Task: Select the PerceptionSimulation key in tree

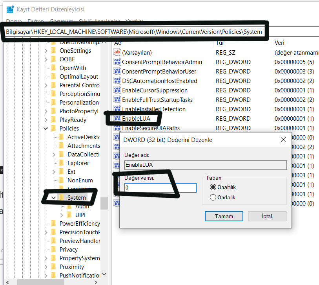Action: click(x=80, y=94)
